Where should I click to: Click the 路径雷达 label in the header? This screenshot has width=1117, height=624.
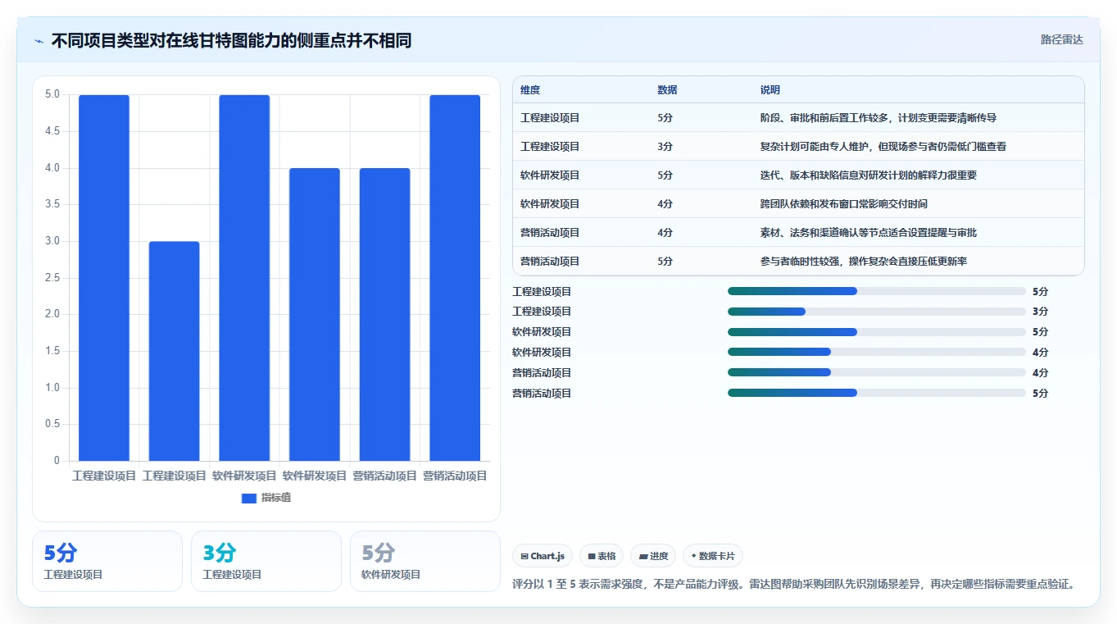click(x=1062, y=39)
